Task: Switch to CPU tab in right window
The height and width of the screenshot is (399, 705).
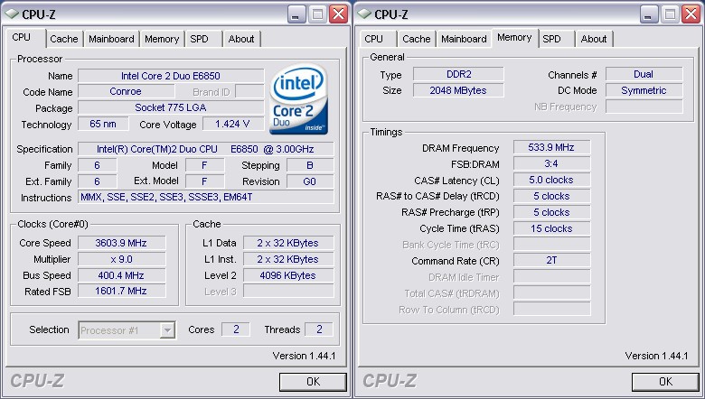Action: pos(374,39)
